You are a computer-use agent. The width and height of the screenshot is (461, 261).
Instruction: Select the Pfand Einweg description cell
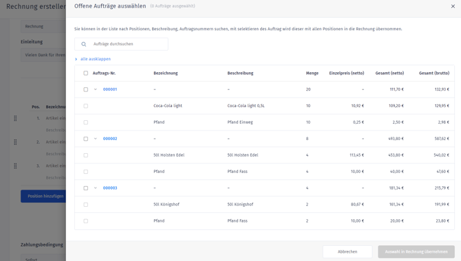240,122
